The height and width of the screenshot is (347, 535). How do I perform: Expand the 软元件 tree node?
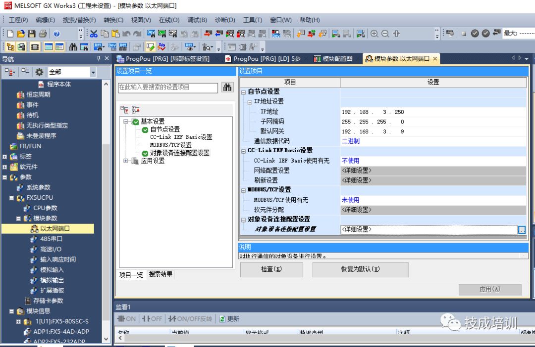(4, 167)
